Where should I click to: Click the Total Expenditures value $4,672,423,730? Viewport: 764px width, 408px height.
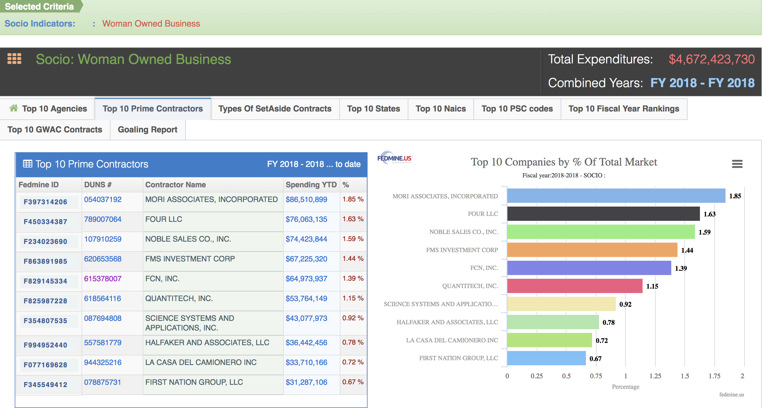point(712,59)
